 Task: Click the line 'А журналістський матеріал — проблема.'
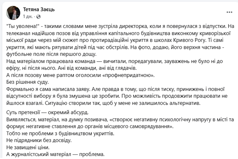pos(56,154)
